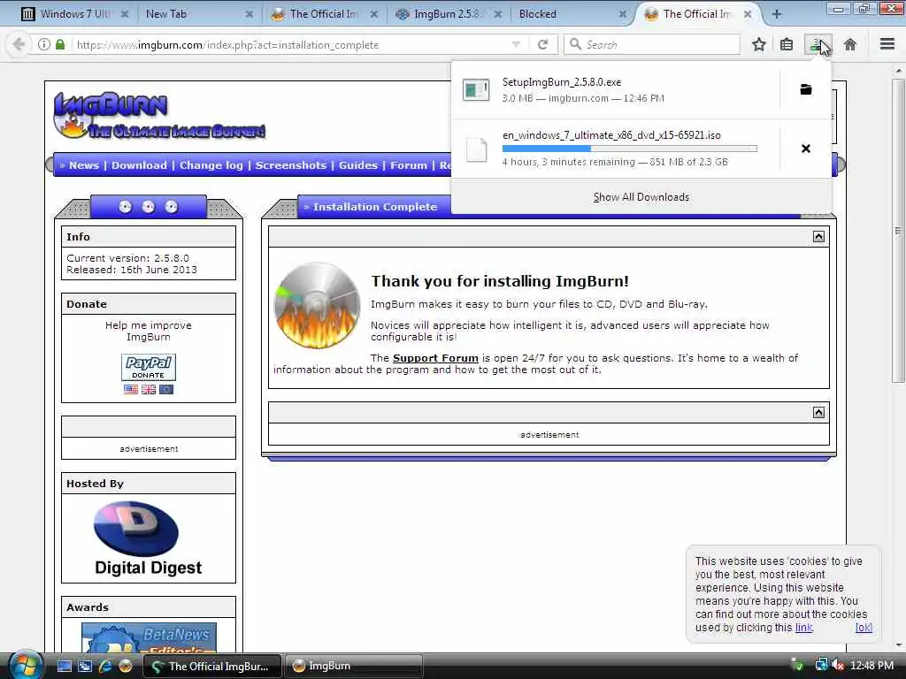This screenshot has width=906, height=679.
Task: Cancel the Windows 7 ISO download
Action: (x=805, y=149)
